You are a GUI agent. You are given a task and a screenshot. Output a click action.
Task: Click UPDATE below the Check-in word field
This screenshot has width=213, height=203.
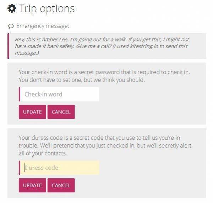(x=32, y=112)
